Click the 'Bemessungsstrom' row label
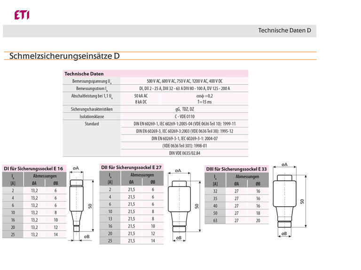This screenshot has width=361, height=270. tap(92, 88)
